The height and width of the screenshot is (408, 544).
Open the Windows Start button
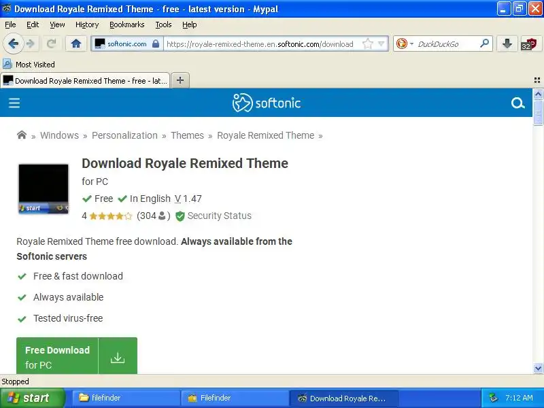tap(32, 398)
